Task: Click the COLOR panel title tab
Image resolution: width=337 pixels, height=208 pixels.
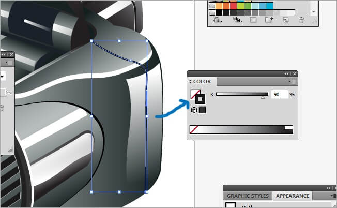Action: coord(202,82)
